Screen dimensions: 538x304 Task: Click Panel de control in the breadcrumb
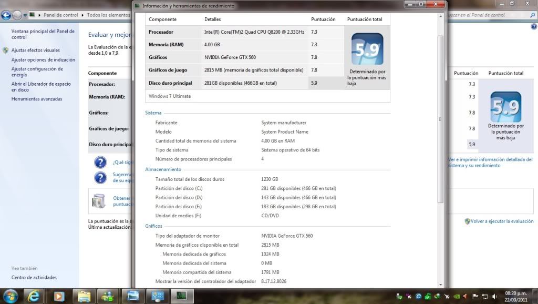61,15
